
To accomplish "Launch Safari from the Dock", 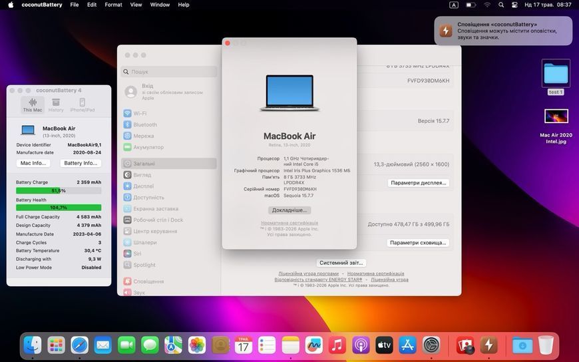I will (80, 346).
